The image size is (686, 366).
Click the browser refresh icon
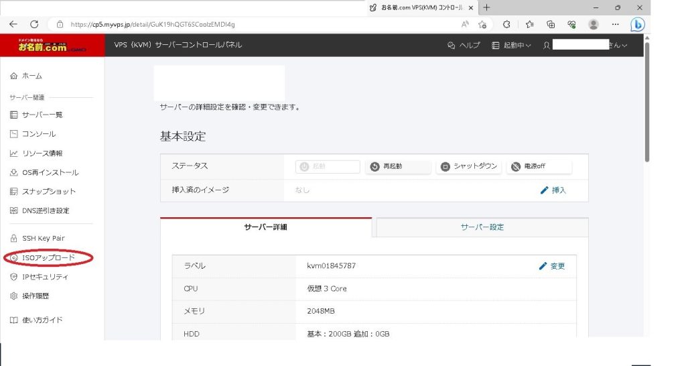pyautogui.click(x=34, y=24)
